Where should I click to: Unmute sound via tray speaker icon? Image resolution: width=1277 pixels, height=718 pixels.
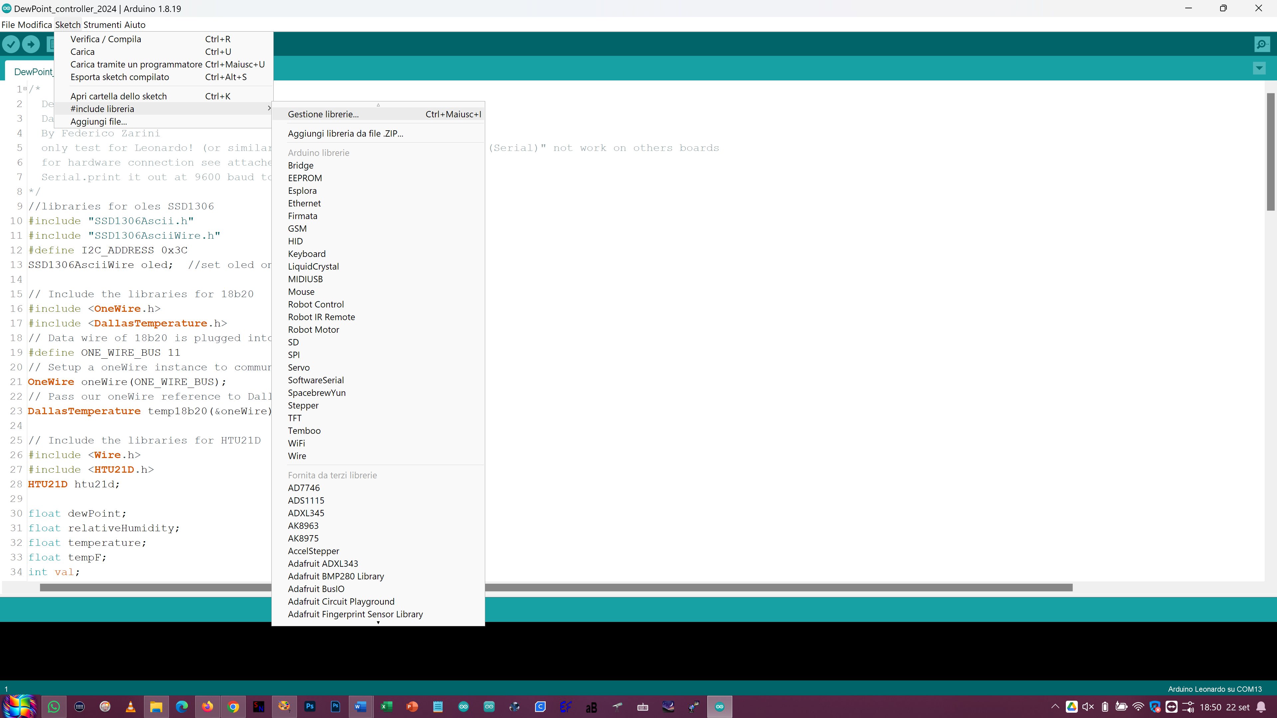click(1088, 707)
